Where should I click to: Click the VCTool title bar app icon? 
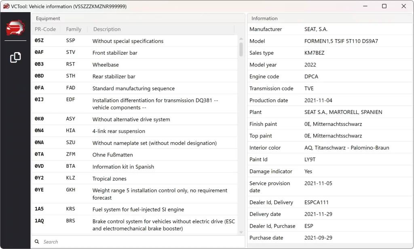(x=6, y=6)
